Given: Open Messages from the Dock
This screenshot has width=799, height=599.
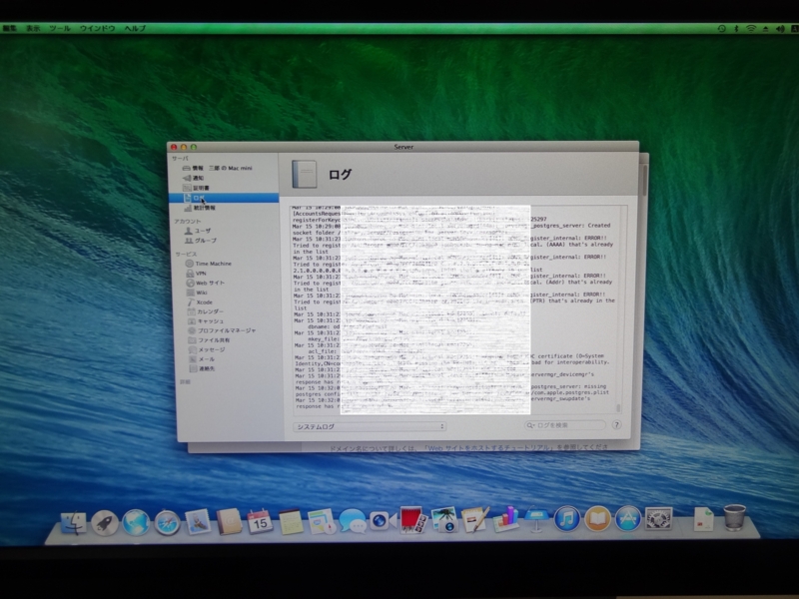Looking at the screenshot, I should [353, 521].
